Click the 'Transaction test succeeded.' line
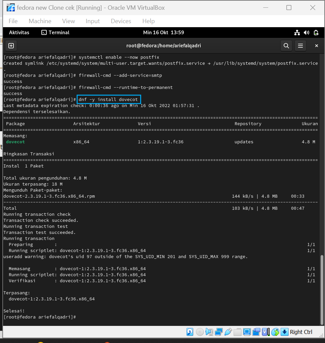The image size is (325, 343). [x=39, y=232]
